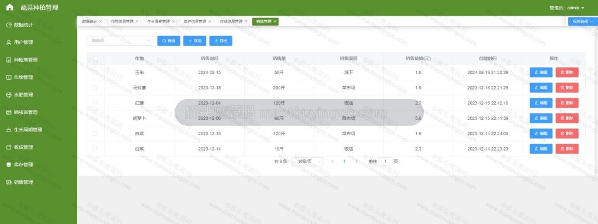This screenshot has height=224, width=598.
Task: Select the checkbox for 白菜 sold 2023-12-13
Action: coord(95,134)
